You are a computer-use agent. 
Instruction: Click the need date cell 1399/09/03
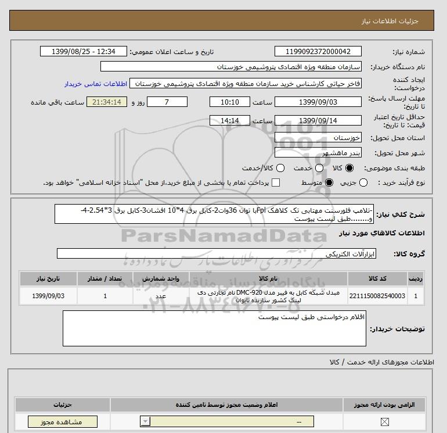coord(48,296)
